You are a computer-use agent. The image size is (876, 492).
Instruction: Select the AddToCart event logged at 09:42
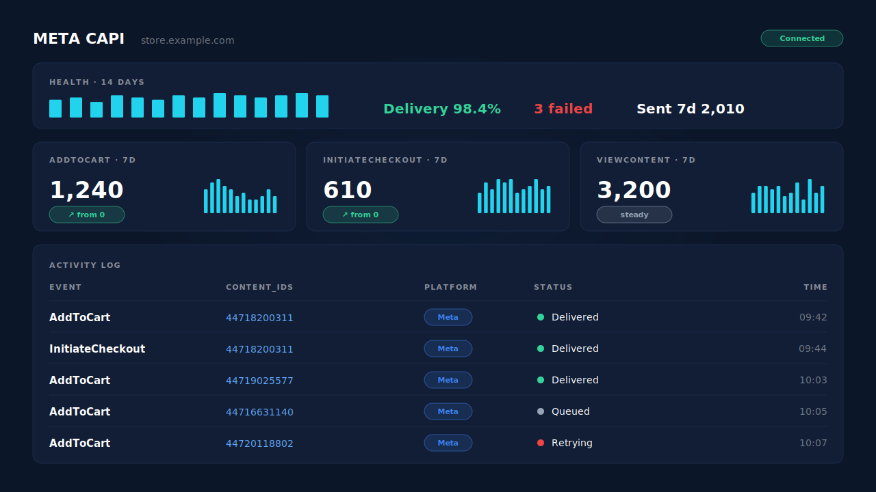(79, 317)
